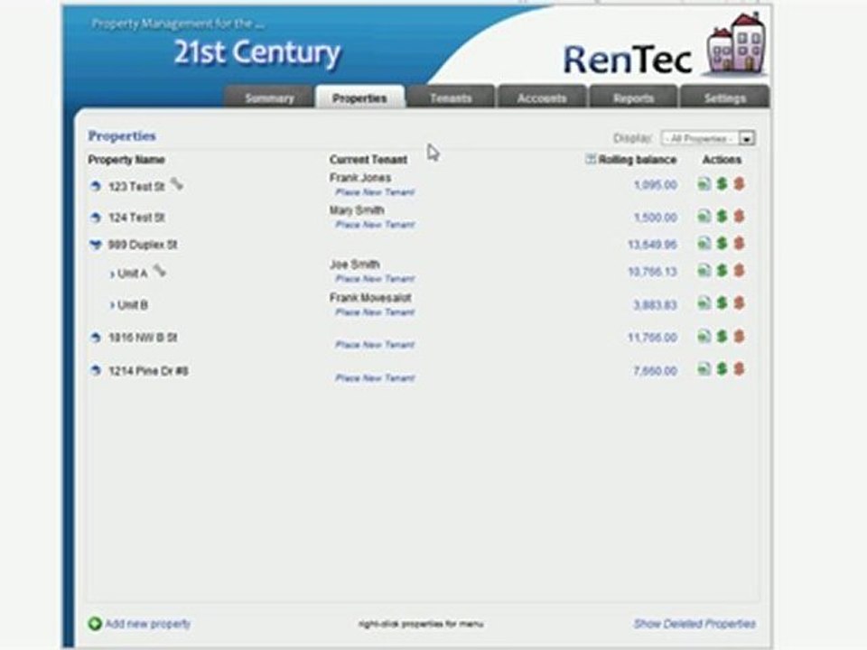The height and width of the screenshot is (650, 867).
Task: Click the Show Deleted Properties link
Action: coord(695,624)
